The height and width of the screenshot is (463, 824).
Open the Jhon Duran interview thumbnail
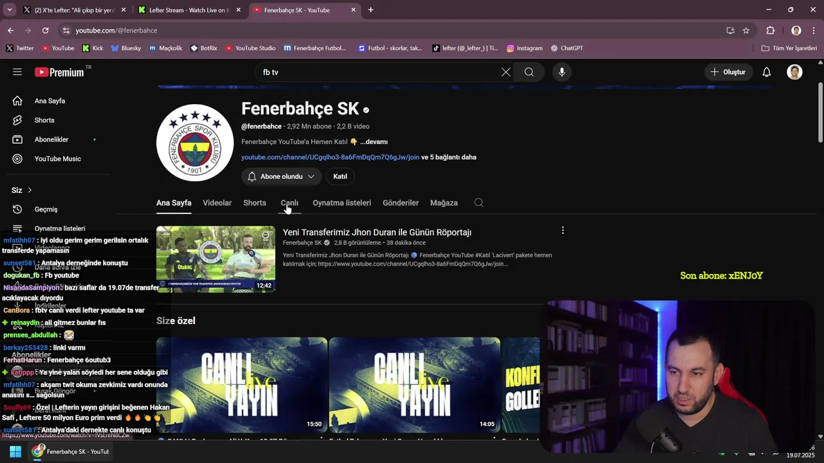216,259
